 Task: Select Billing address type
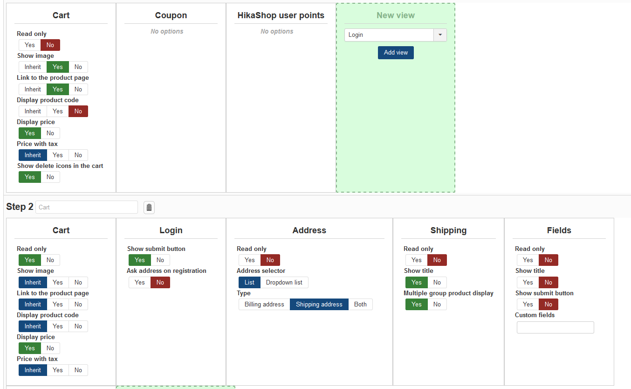click(x=264, y=305)
